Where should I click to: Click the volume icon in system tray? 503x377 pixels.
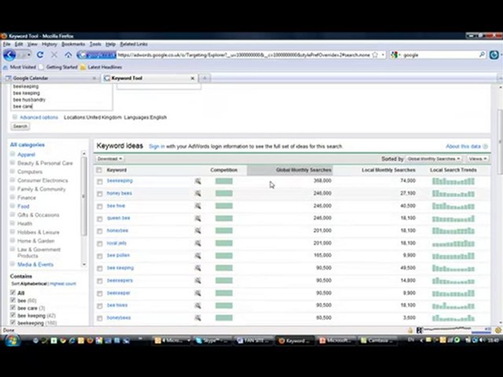pos(482,340)
